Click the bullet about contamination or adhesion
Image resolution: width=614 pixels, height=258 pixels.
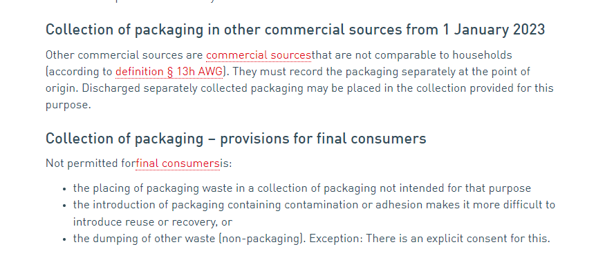(314, 213)
